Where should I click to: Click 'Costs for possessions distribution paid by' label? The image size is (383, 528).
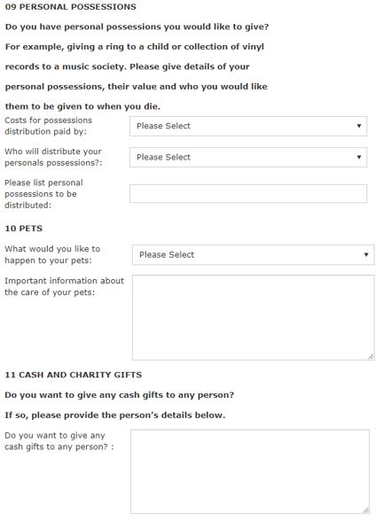pos(49,126)
